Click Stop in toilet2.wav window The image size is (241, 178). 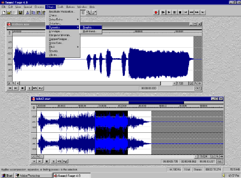(x=47, y=161)
